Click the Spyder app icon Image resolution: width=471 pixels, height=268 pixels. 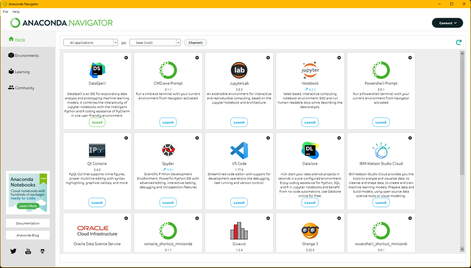coord(168,150)
